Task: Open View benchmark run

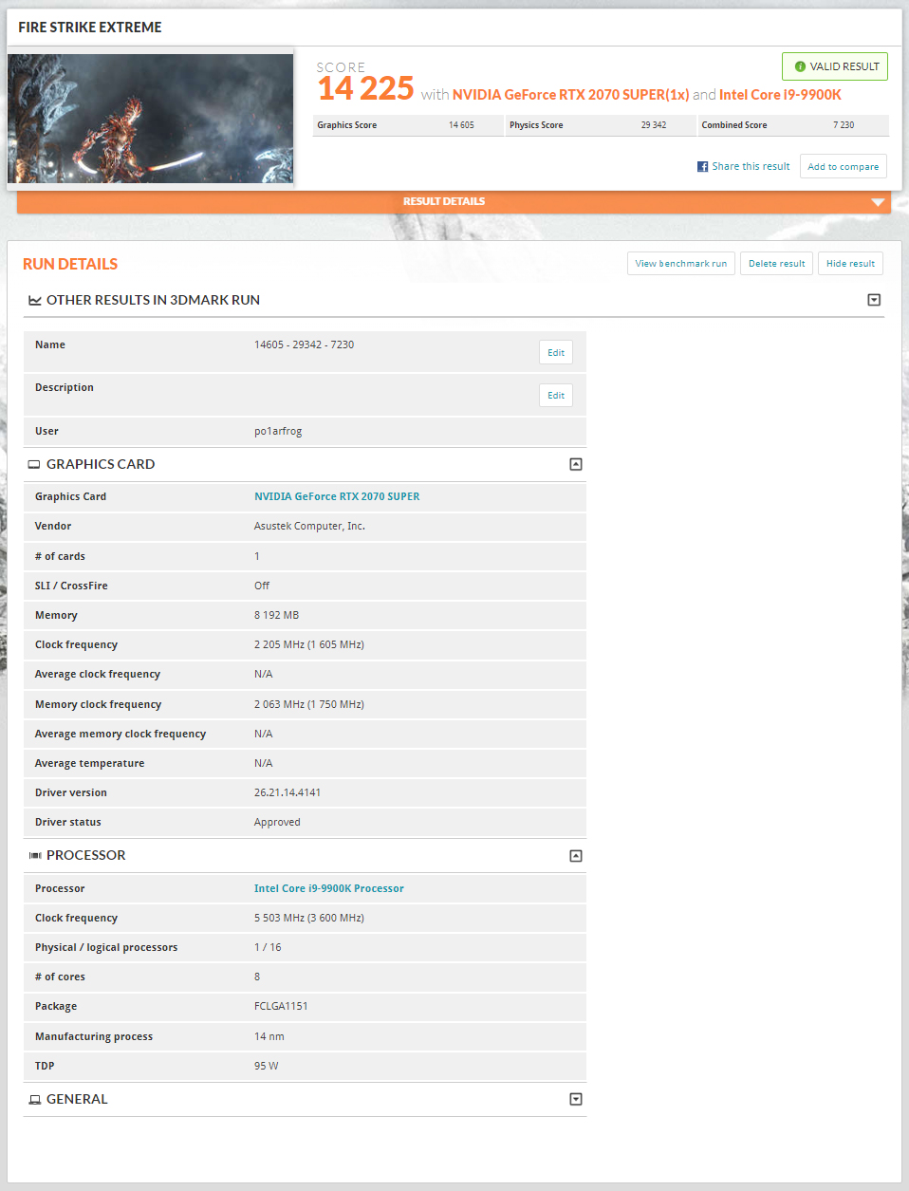Action: pos(680,263)
